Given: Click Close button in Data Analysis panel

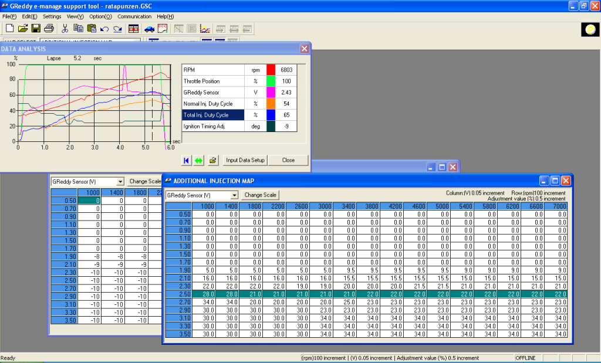Looking at the screenshot, I should pos(288,160).
